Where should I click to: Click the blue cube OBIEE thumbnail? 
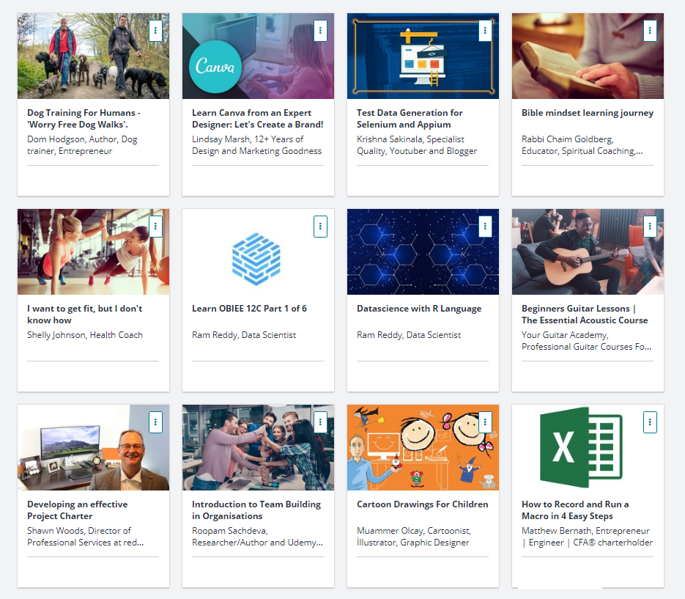tap(258, 251)
